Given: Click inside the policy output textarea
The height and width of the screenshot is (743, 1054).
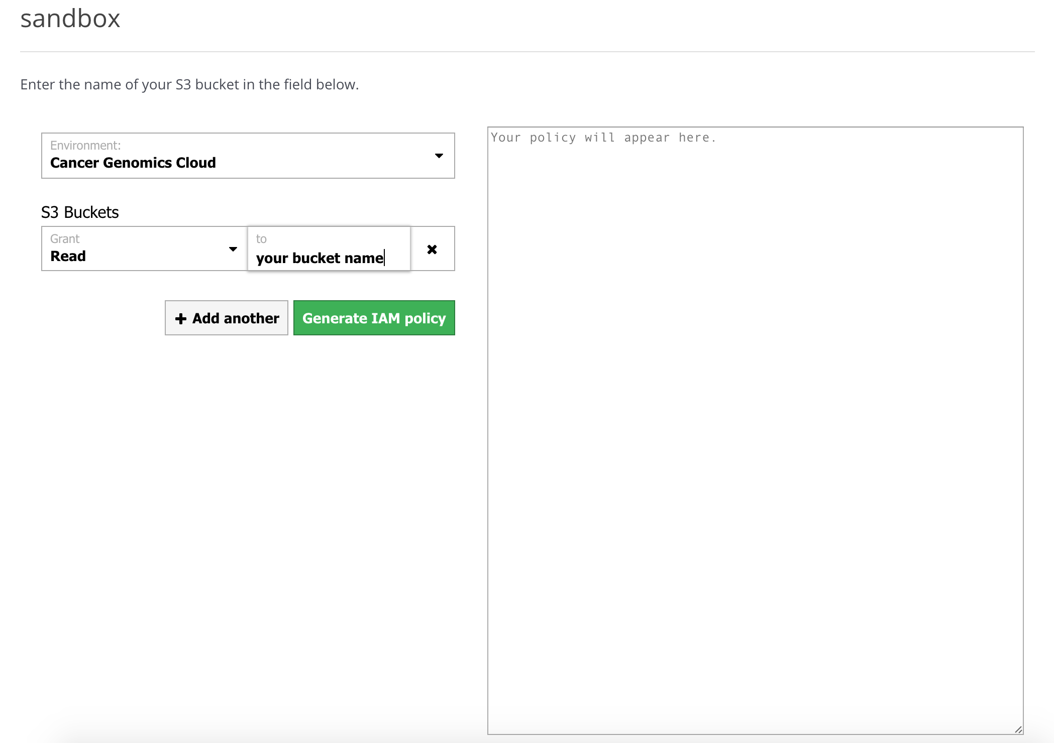Looking at the screenshot, I should pos(754,402).
